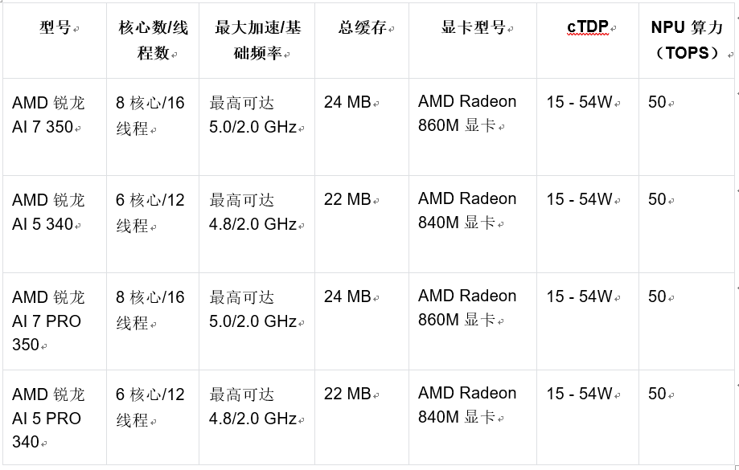
Task: Click 24 MB cache in AI 7 PRO 350 row
Action: (348, 297)
